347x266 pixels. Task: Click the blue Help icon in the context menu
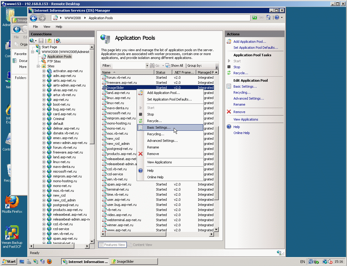point(141,171)
